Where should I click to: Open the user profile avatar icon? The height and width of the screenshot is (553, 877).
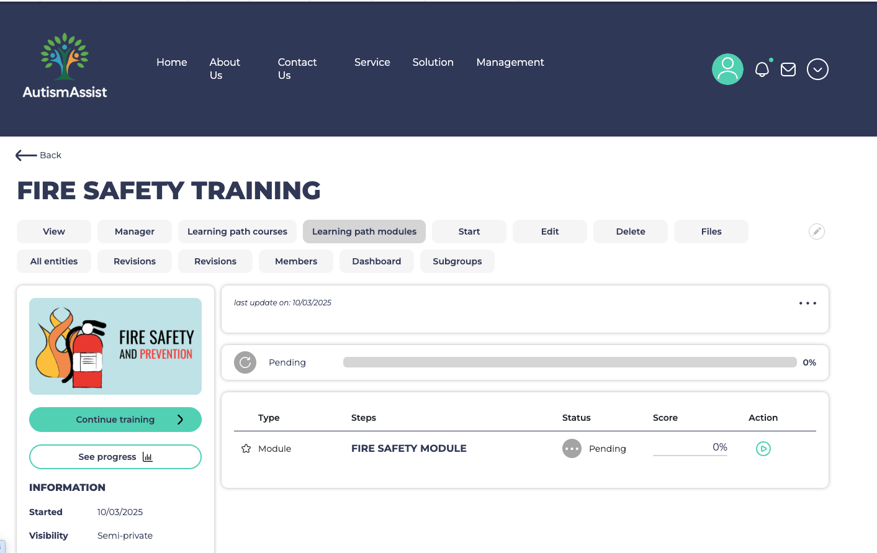(x=727, y=69)
